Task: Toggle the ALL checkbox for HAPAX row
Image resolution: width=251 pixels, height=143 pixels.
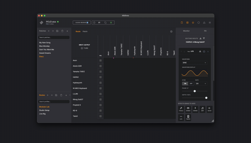Action: [x=100, y=77]
